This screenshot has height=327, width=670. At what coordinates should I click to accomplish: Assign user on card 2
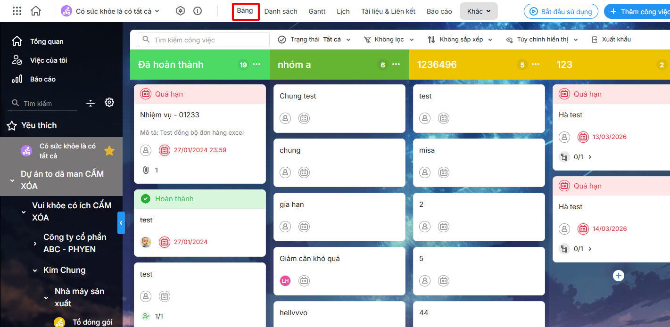click(425, 227)
